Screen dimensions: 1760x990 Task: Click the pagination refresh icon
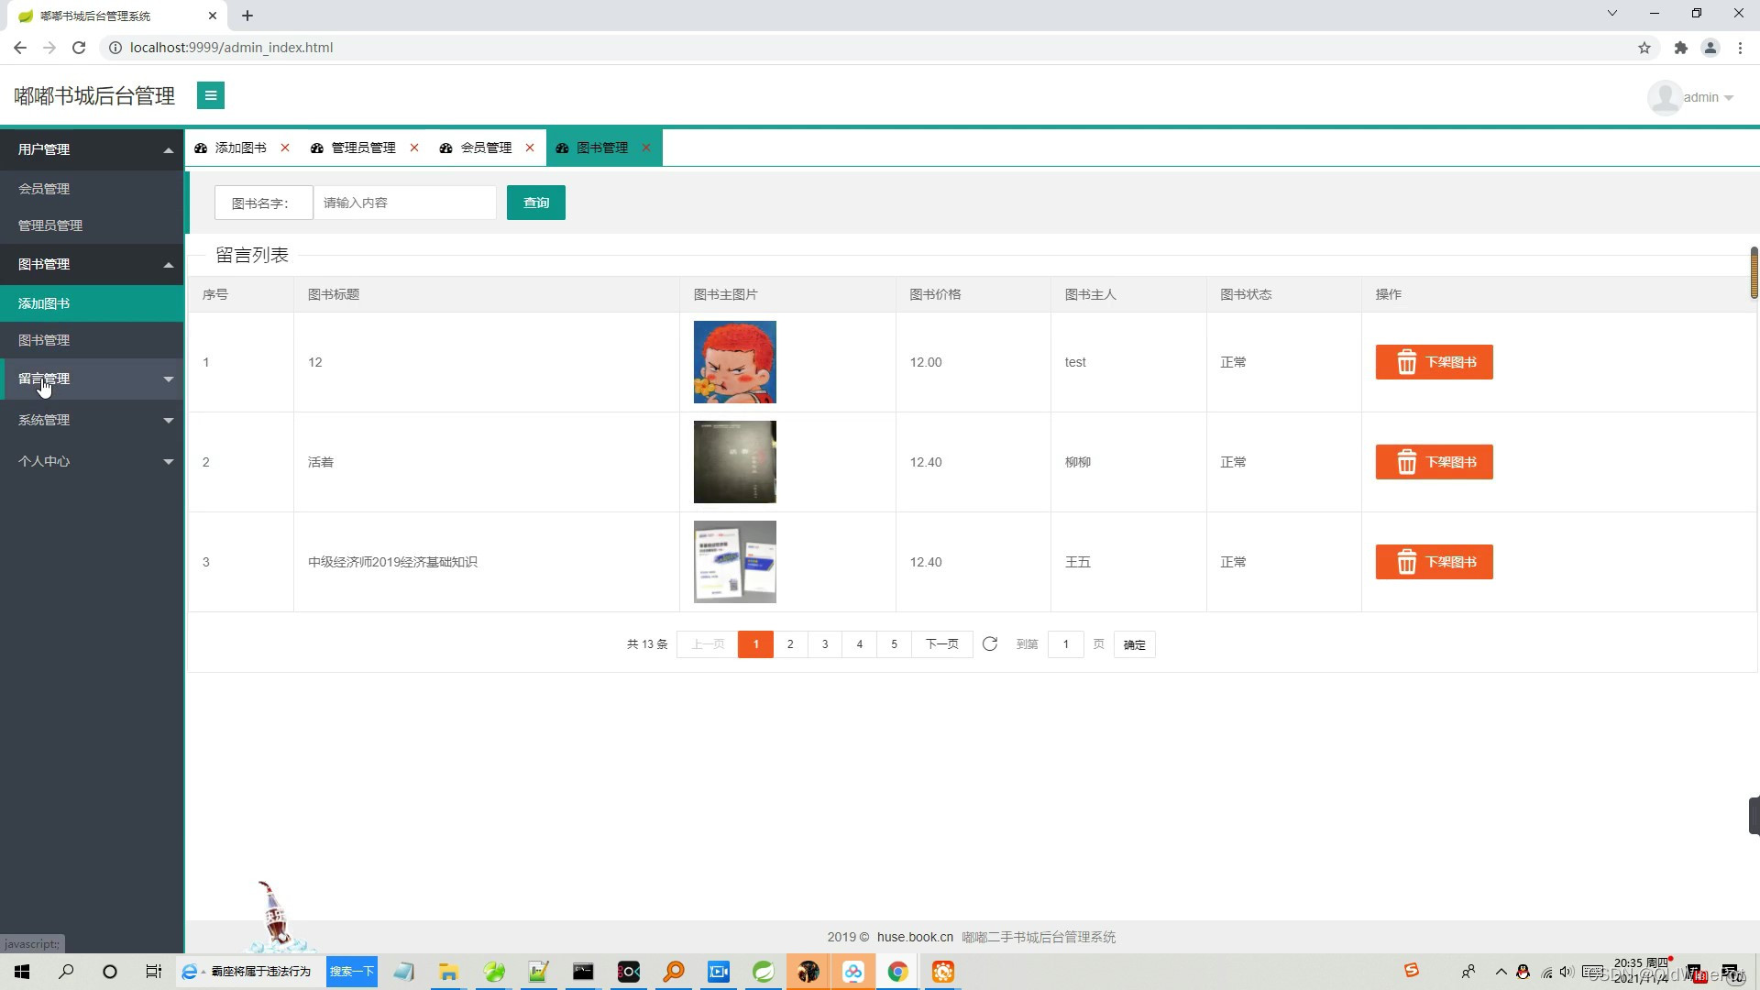pyautogui.click(x=990, y=644)
